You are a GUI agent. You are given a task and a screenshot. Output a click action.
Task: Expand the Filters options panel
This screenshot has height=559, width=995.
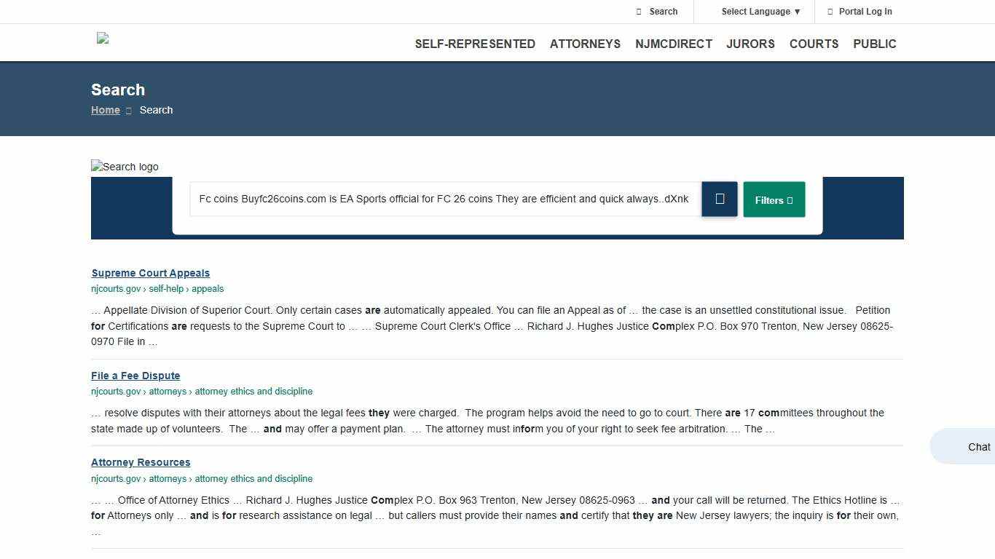774,199
